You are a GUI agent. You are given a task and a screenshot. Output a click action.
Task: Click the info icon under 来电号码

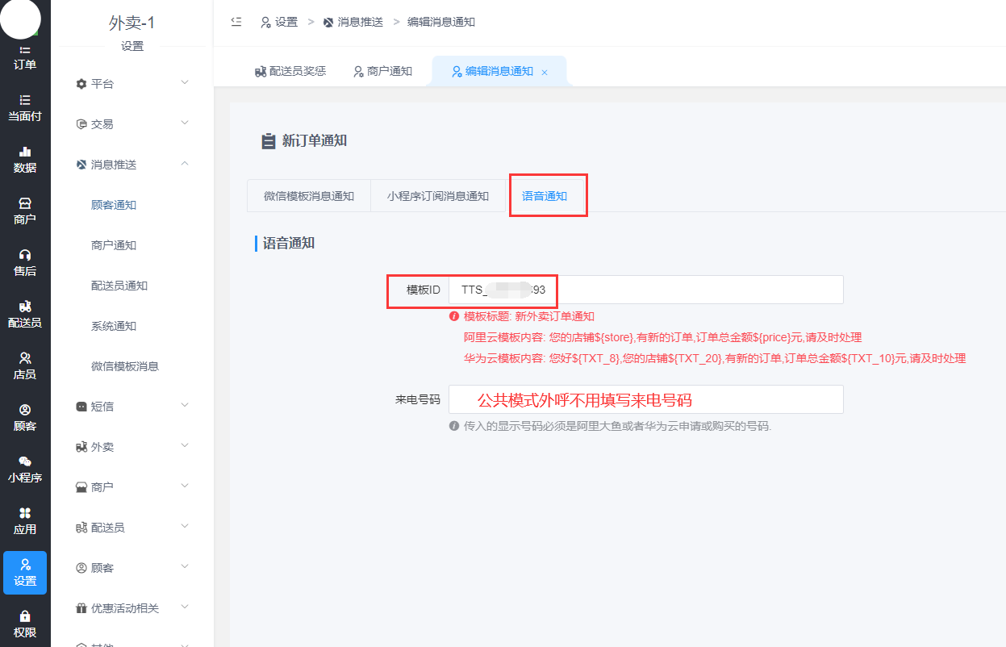click(454, 426)
